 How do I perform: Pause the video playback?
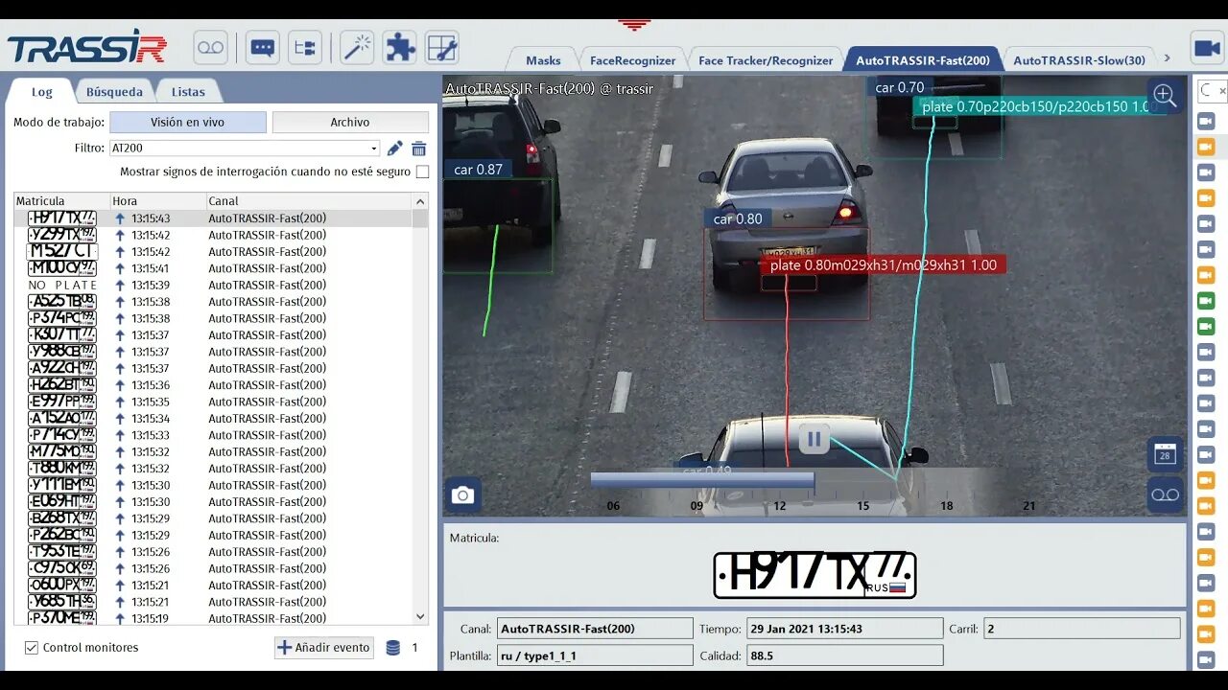click(814, 439)
